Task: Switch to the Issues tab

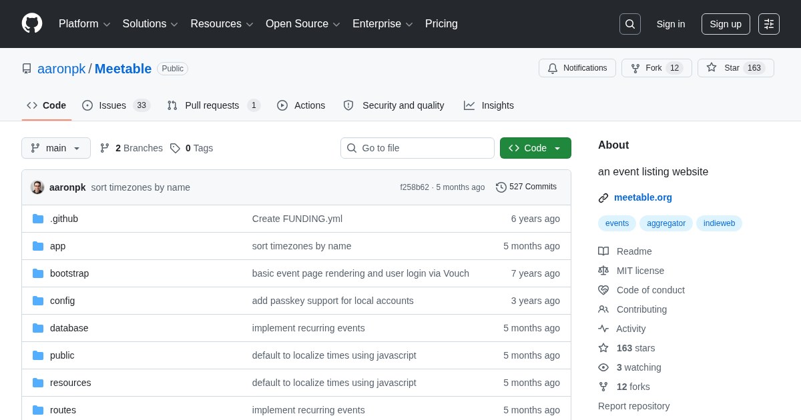Action: [x=116, y=105]
